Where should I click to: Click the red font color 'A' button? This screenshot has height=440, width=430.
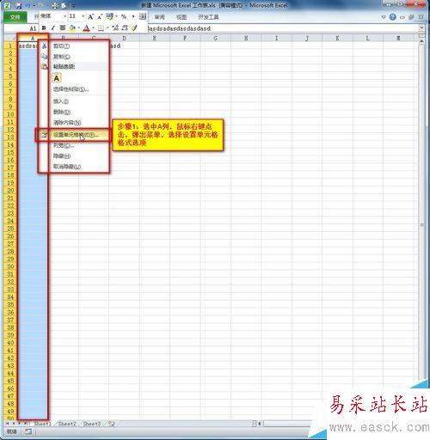click(87, 27)
